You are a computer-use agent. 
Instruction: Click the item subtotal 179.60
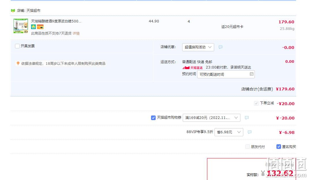pos(286,22)
